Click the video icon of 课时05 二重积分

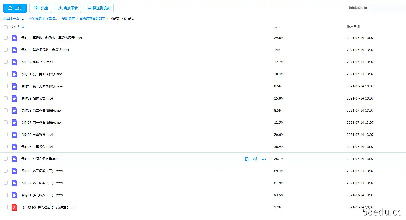(15, 147)
